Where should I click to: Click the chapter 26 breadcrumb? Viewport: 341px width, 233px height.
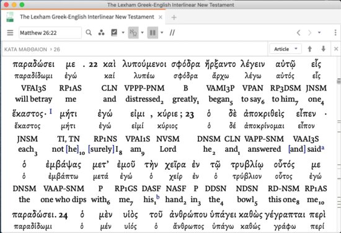(57, 50)
